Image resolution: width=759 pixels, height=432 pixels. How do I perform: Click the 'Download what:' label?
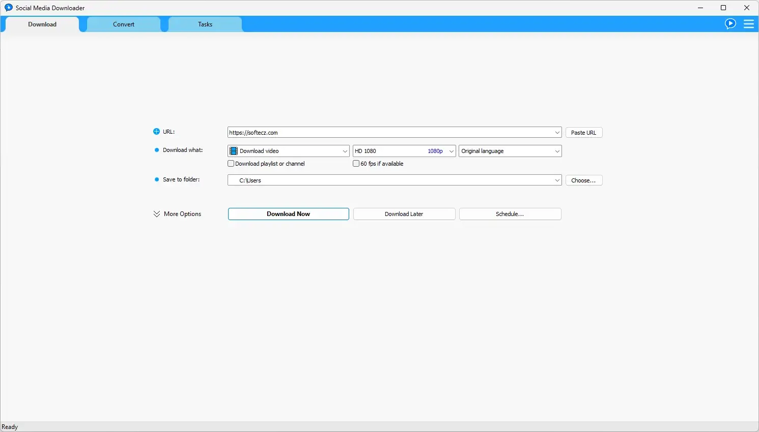183,150
